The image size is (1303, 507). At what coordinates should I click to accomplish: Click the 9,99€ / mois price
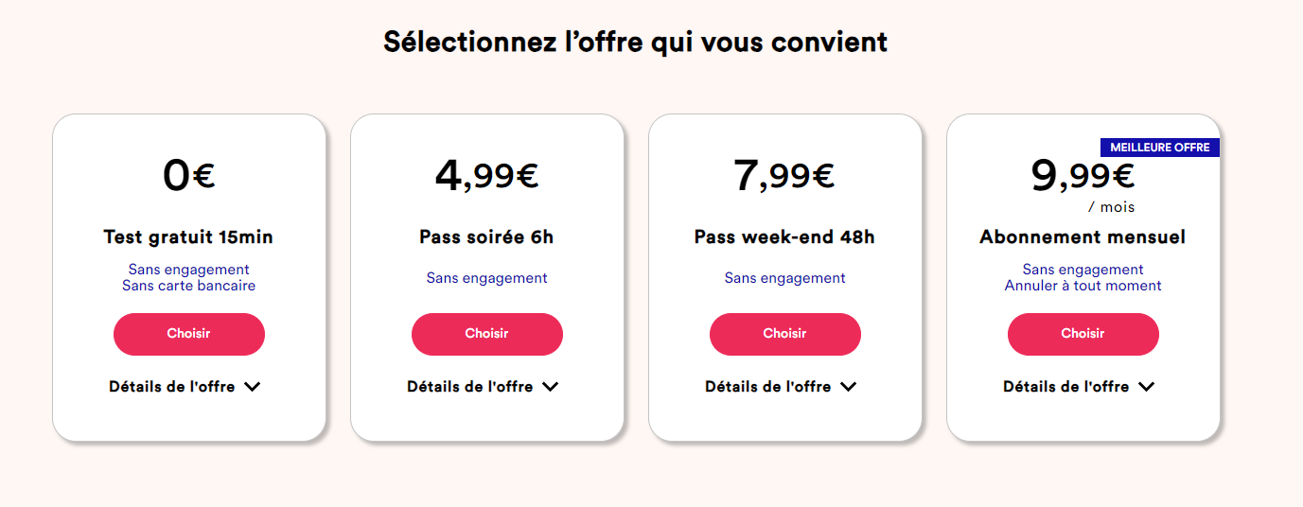pos(1083,177)
